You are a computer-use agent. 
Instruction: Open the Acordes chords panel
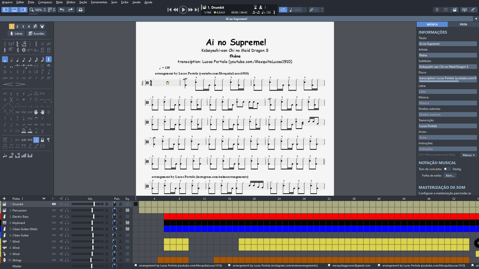tap(36, 33)
